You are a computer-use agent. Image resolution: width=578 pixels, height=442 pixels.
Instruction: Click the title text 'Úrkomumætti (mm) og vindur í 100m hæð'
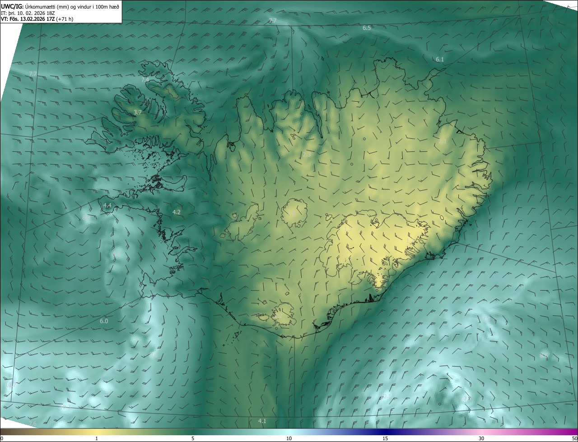tap(72, 6)
